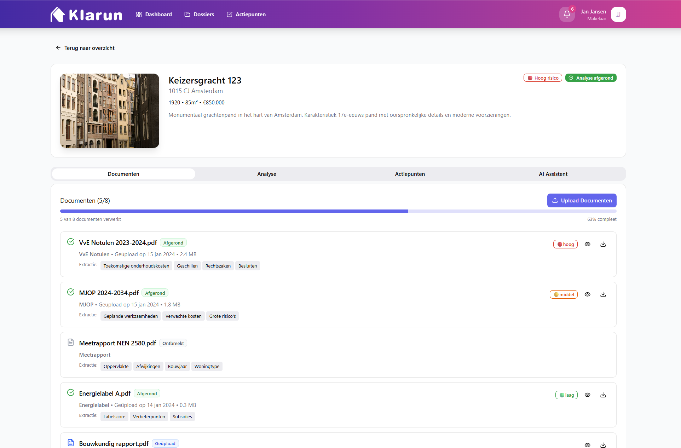This screenshot has width=681, height=448.
Task: Download MJOP 2024-2034.pdf file
Action: 603,294
